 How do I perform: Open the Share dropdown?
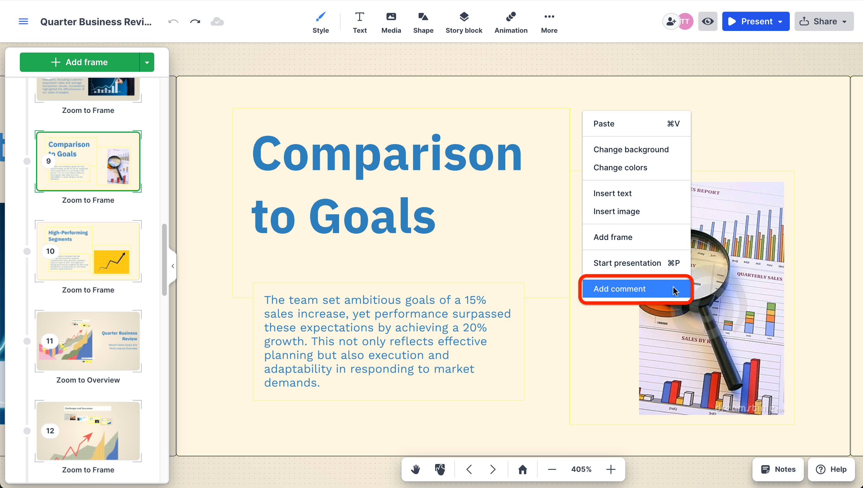pos(824,21)
